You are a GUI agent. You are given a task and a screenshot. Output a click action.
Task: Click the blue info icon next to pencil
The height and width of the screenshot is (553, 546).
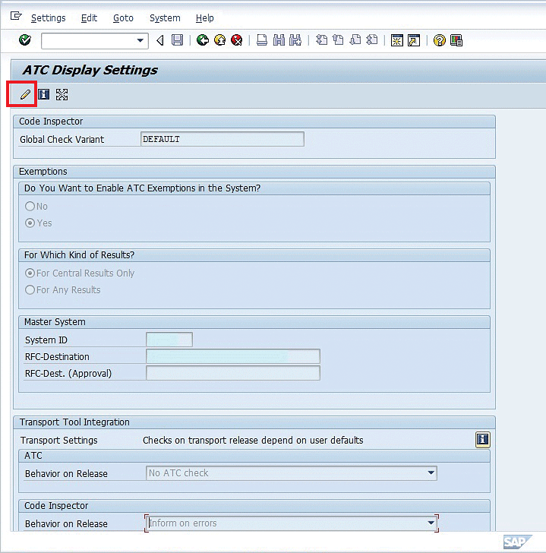pos(44,95)
